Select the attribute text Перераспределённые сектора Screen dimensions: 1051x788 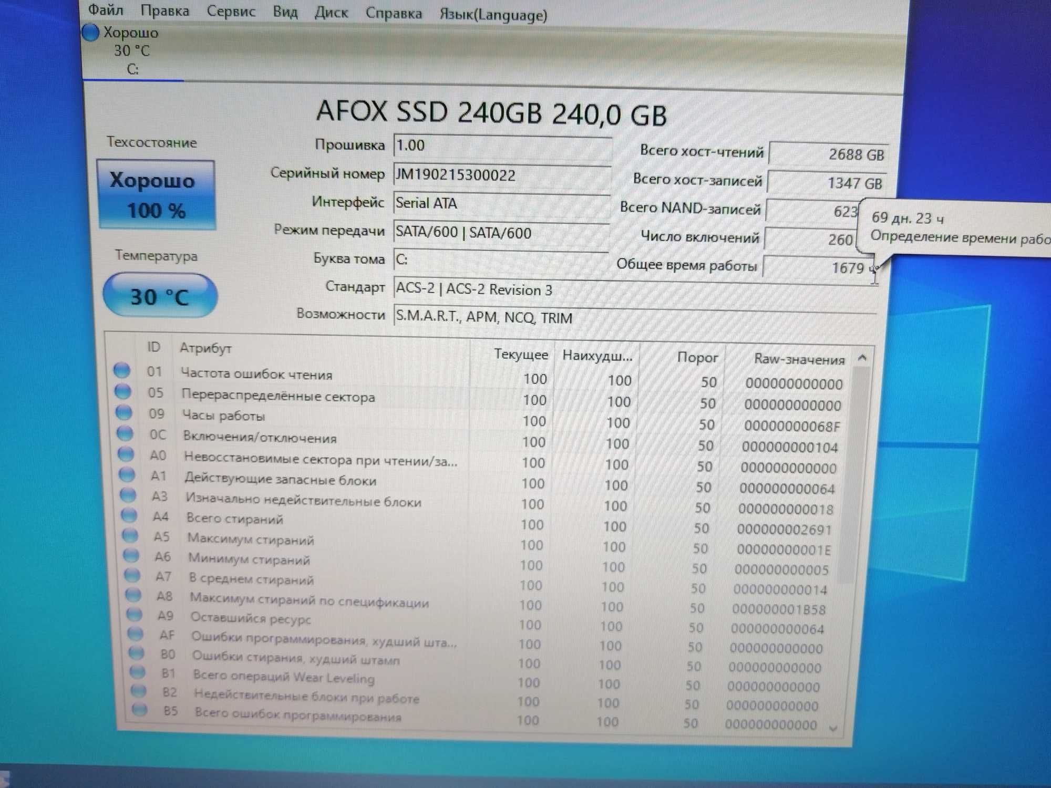(x=278, y=396)
